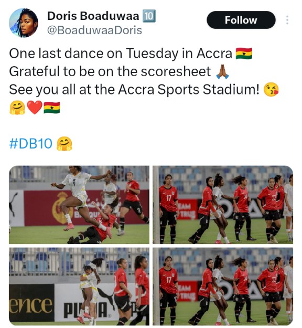Open bottom-left photo with Puma banner

point(79,287)
